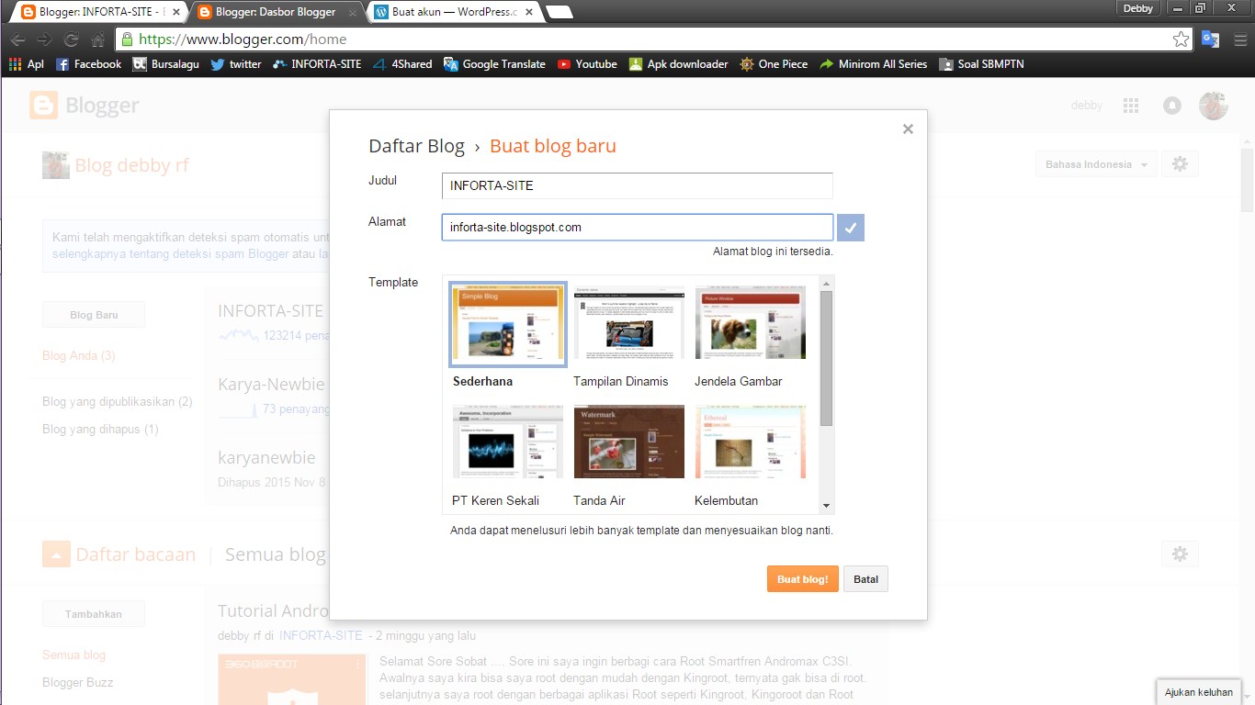Open the Apl apps bookmark

[x=26, y=64]
